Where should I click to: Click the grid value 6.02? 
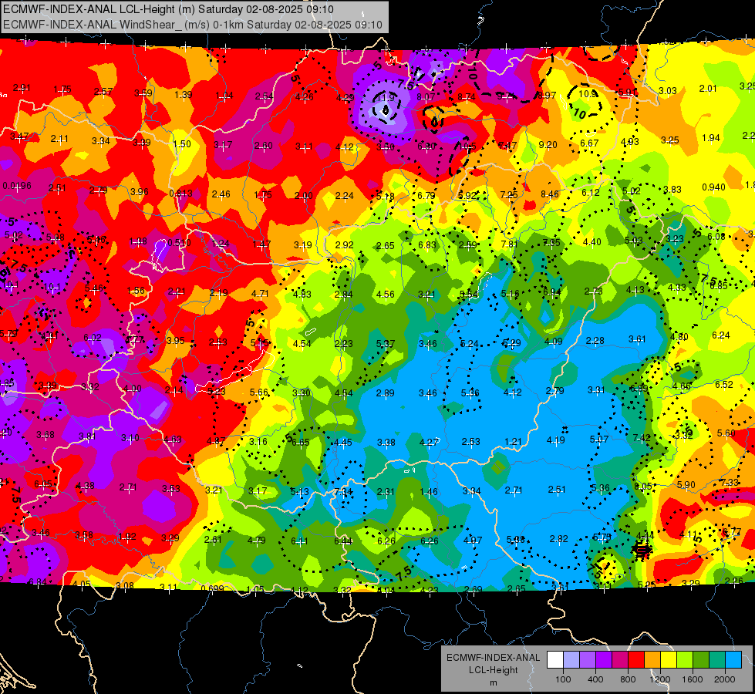(x=93, y=338)
